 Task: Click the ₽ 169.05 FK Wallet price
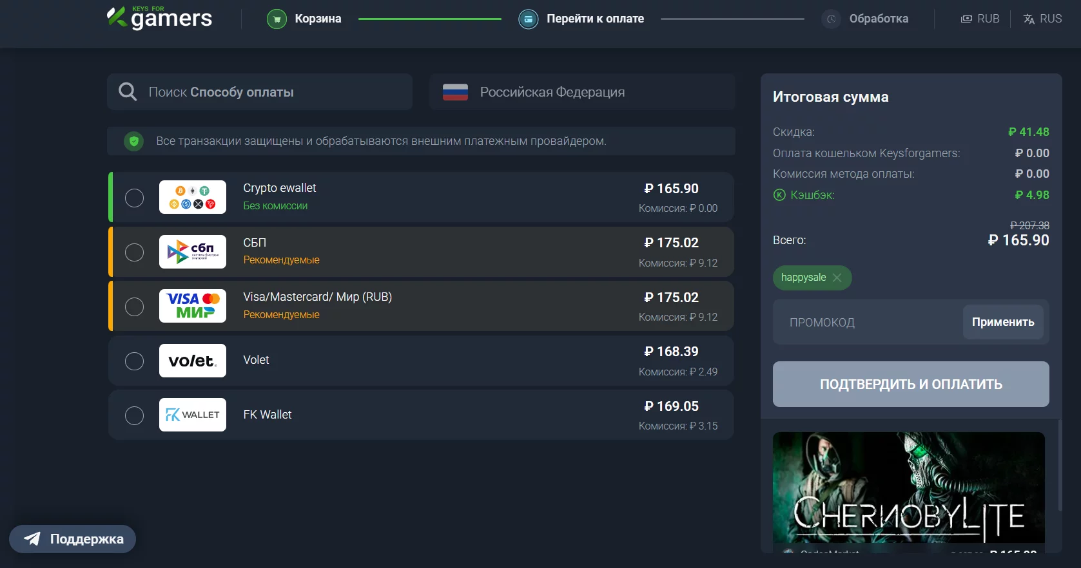pyautogui.click(x=671, y=406)
